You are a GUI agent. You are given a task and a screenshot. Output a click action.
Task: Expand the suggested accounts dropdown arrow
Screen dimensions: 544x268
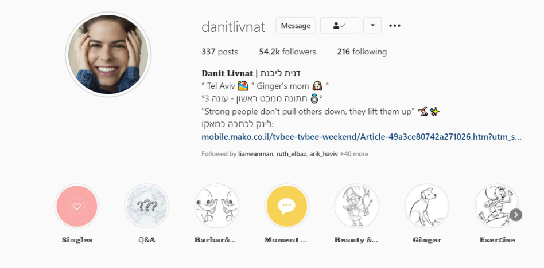372,26
